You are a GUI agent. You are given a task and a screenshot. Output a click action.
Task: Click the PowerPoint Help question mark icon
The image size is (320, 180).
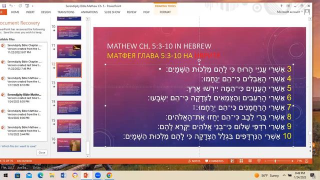[x=281, y=6]
